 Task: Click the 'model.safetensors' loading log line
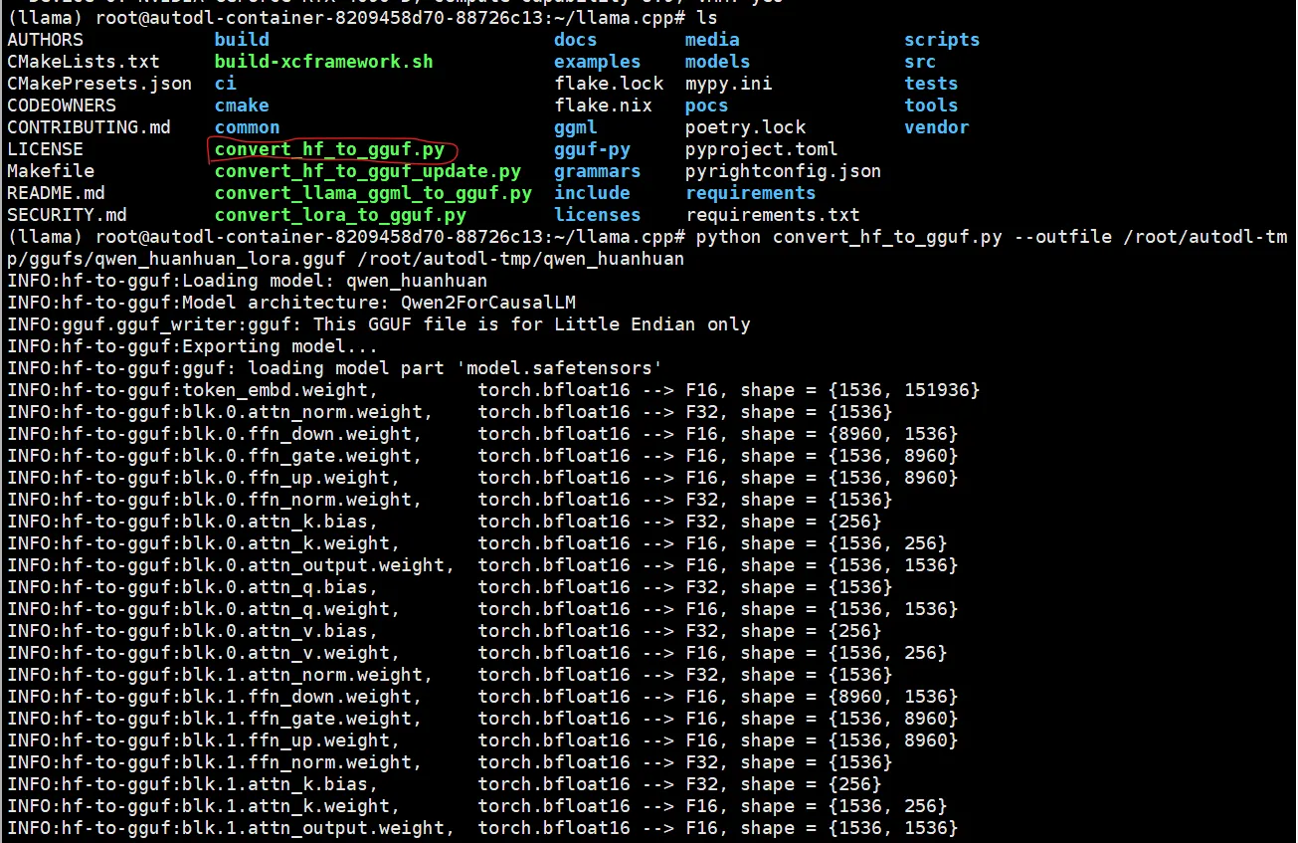(335, 368)
